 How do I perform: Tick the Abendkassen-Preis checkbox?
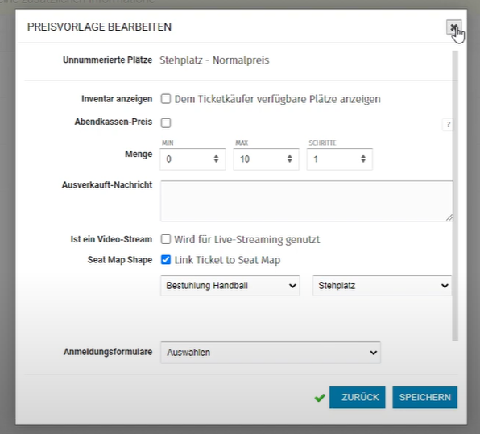pyautogui.click(x=166, y=122)
